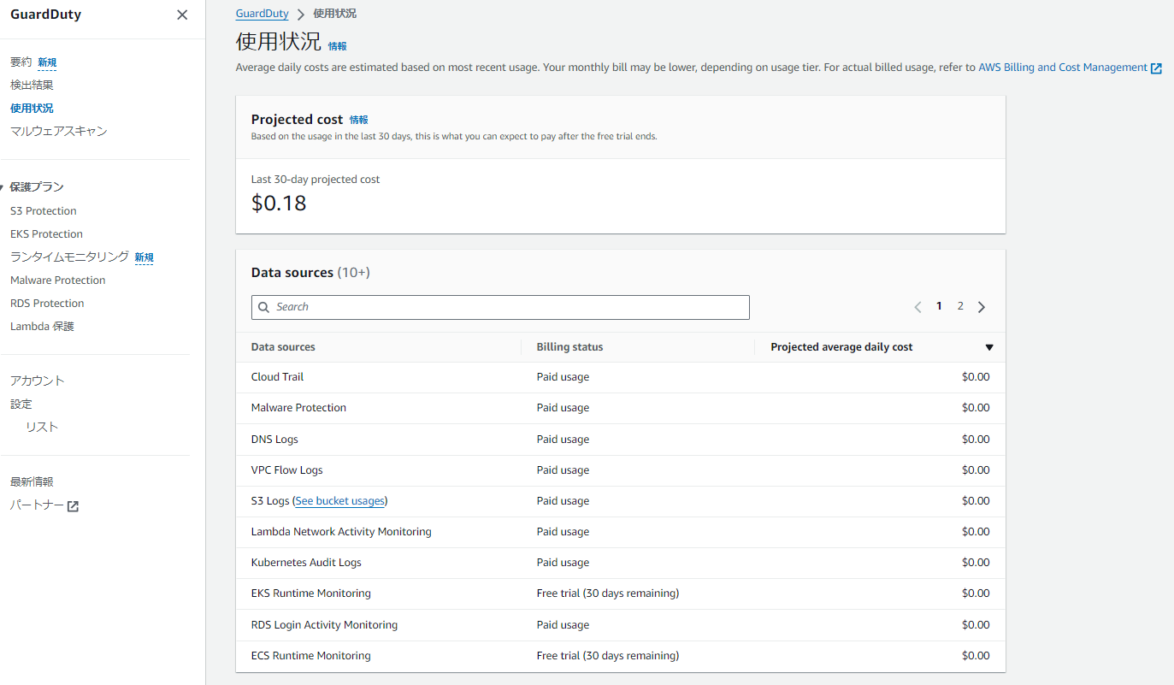Click the search magnifier icon
The image size is (1174, 685).
pos(264,307)
